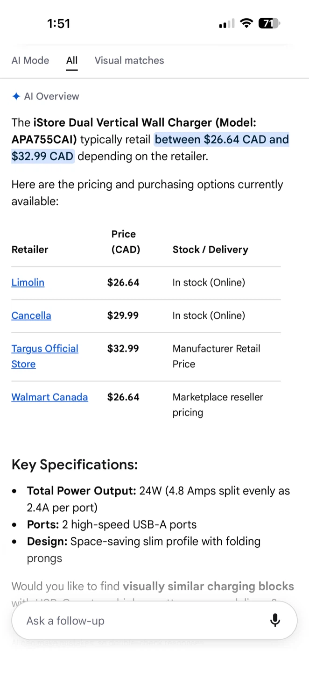Tap the Wi-Fi status icon
The image size is (309, 673).
(x=246, y=23)
